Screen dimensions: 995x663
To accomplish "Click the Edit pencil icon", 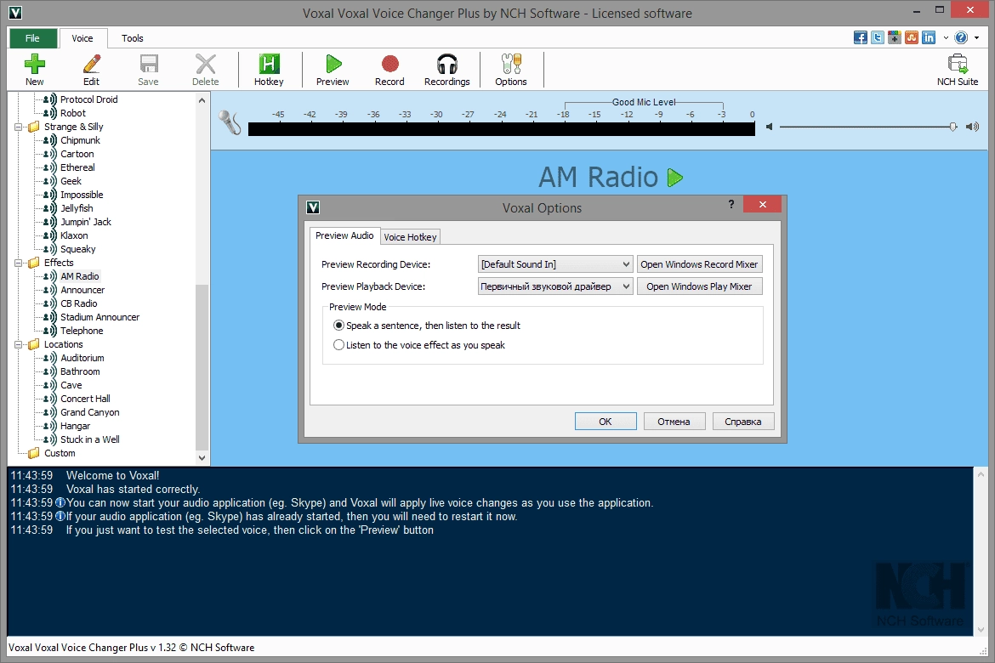I will pos(91,64).
